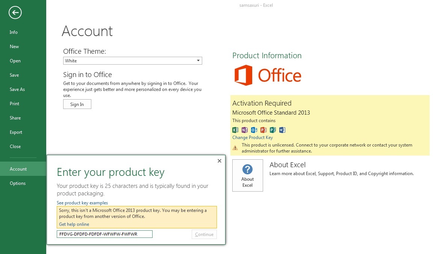Click the About Excel question mark button
433x254 pixels.
click(248, 175)
